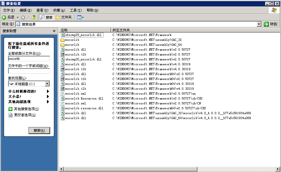This screenshot has width=281, height=172.
Task: Click horizontal scrollbar right arrow
Action: [x=278, y=169]
